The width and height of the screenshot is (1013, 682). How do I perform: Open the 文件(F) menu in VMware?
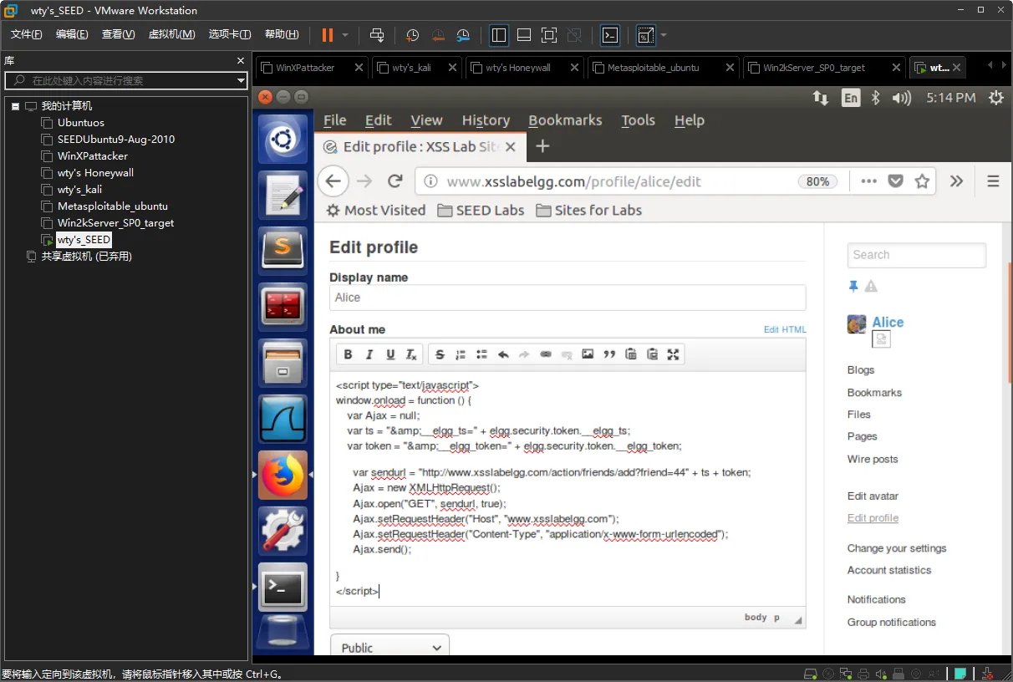click(x=27, y=34)
